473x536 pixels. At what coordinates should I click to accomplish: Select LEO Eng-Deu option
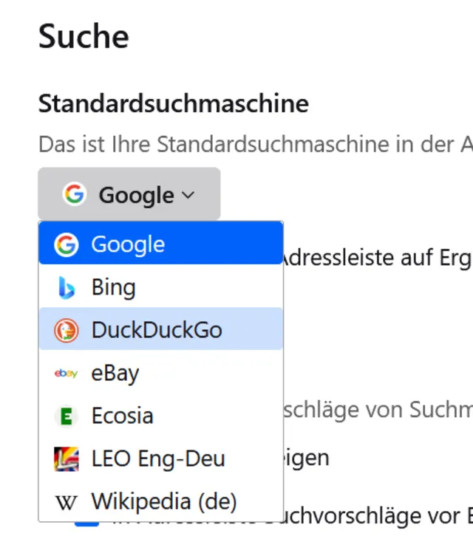pyautogui.click(x=157, y=459)
